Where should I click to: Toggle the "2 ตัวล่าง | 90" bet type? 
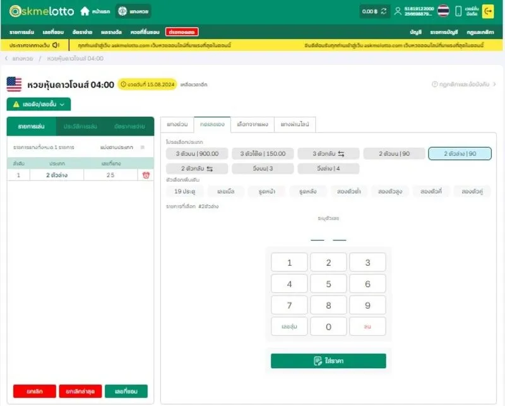[x=460, y=153]
